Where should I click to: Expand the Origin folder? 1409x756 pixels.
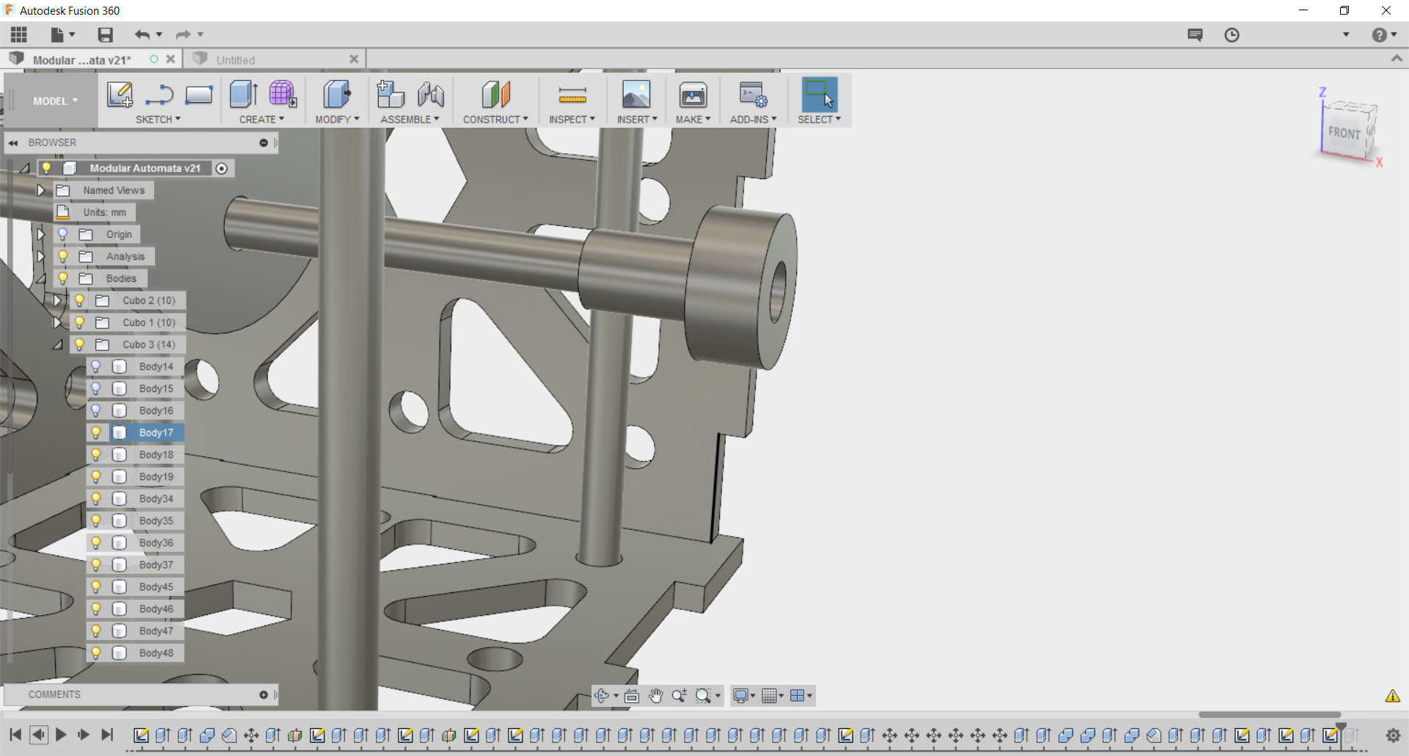pos(41,234)
